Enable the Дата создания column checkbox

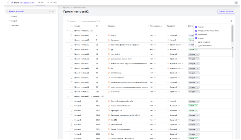[x=196, y=42]
